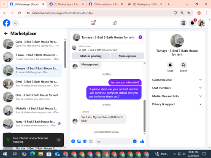The width and height of the screenshot is (211, 158).
Task: Expand Media, files and links section
Action: (177, 96)
